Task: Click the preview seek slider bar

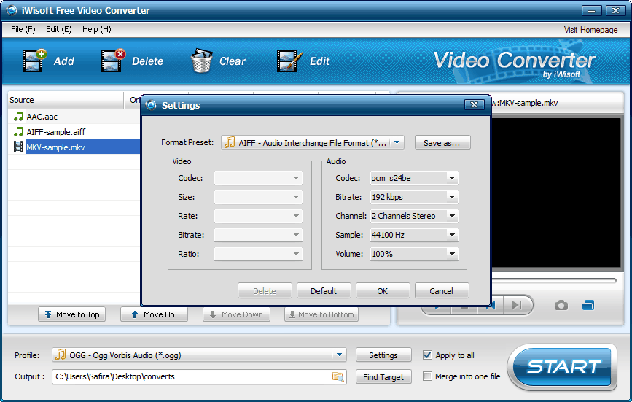Action: (554, 280)
